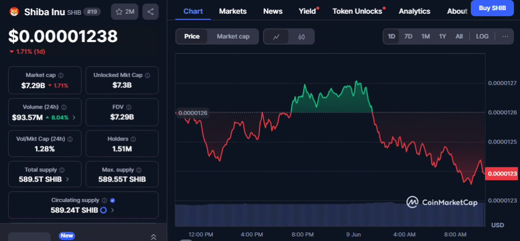Click the current price tag 0.0000123
This screenshot has height=241, width=520.
[x=502, y=174]
